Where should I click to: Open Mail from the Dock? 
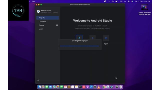coord(50,87)
